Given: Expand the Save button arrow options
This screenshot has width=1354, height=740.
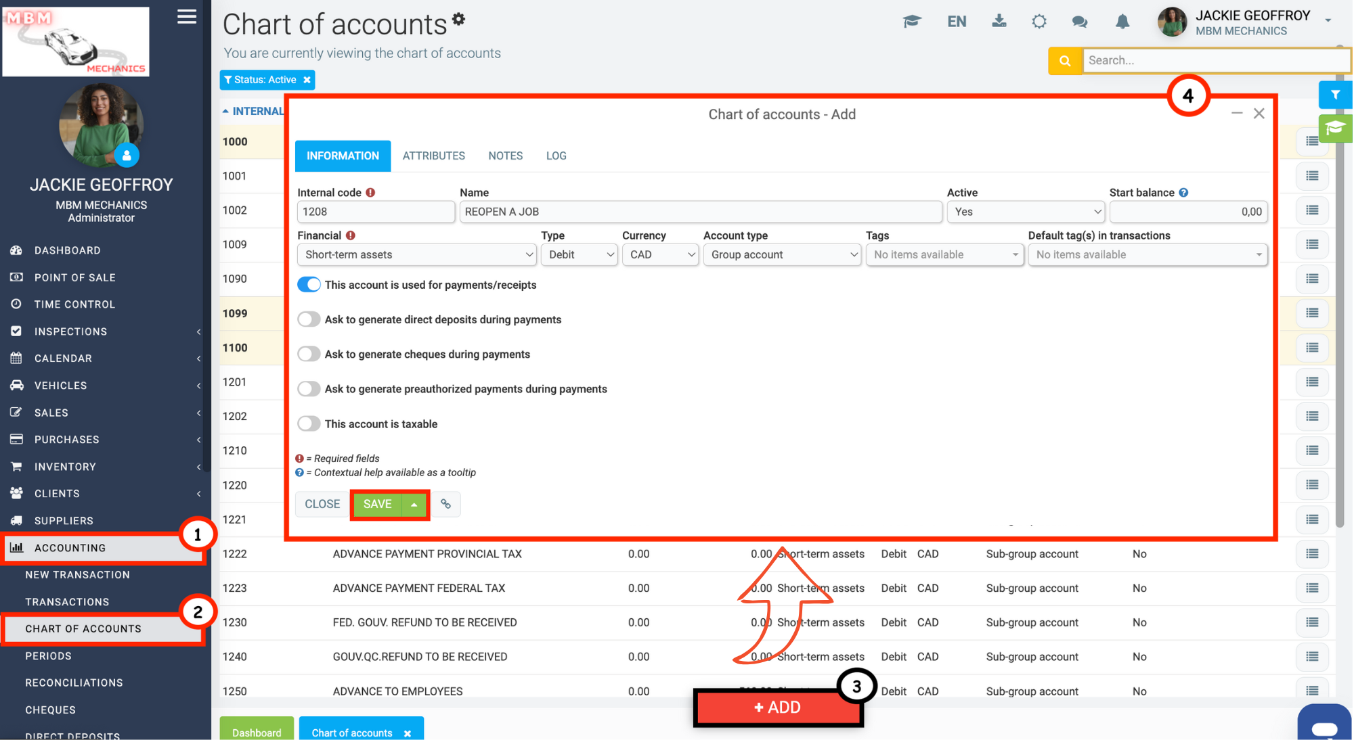Looking at the screenshot, I should [414, 505].
